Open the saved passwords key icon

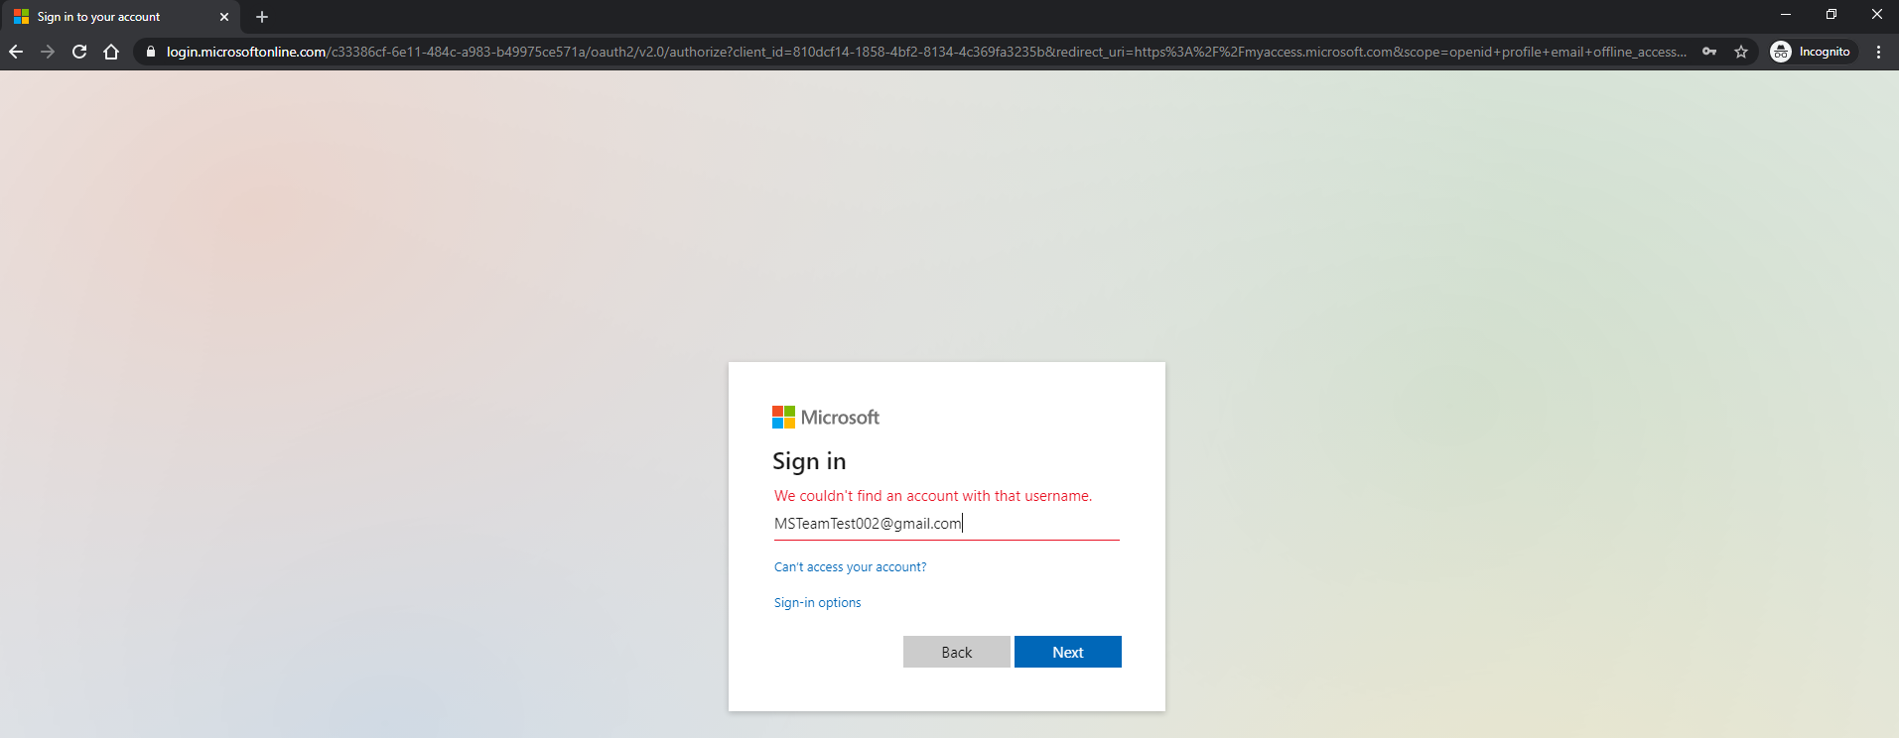pyautogui.click(x=1709, y=52)
